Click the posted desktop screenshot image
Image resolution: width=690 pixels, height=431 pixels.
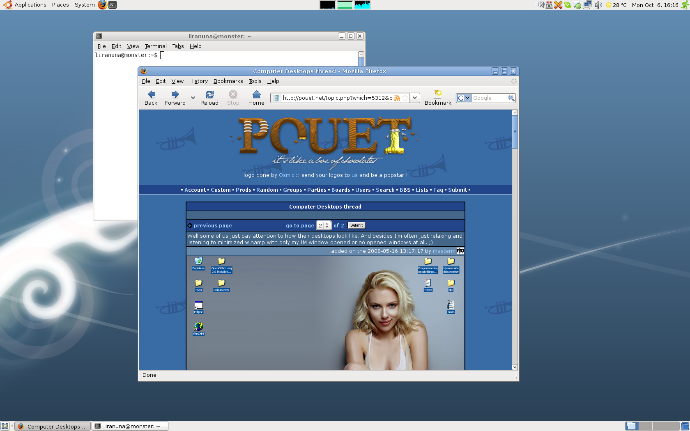(x=325, y=313)
